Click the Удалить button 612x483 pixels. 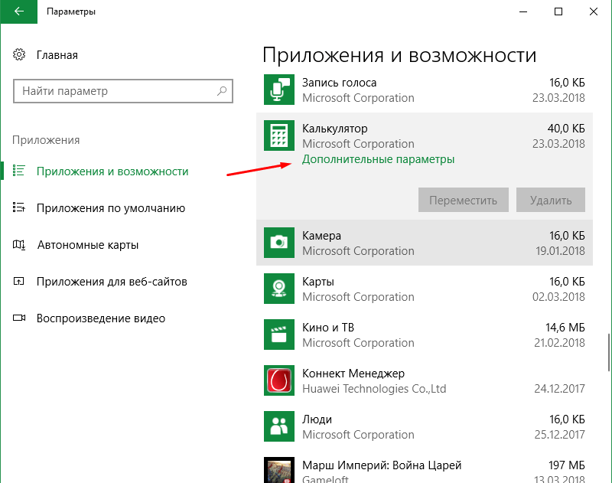click(x=551, y=200)
